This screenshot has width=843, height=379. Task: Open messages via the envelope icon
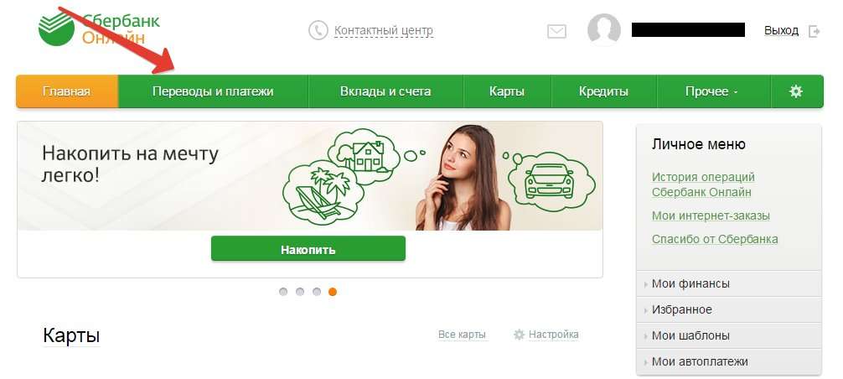557,31
